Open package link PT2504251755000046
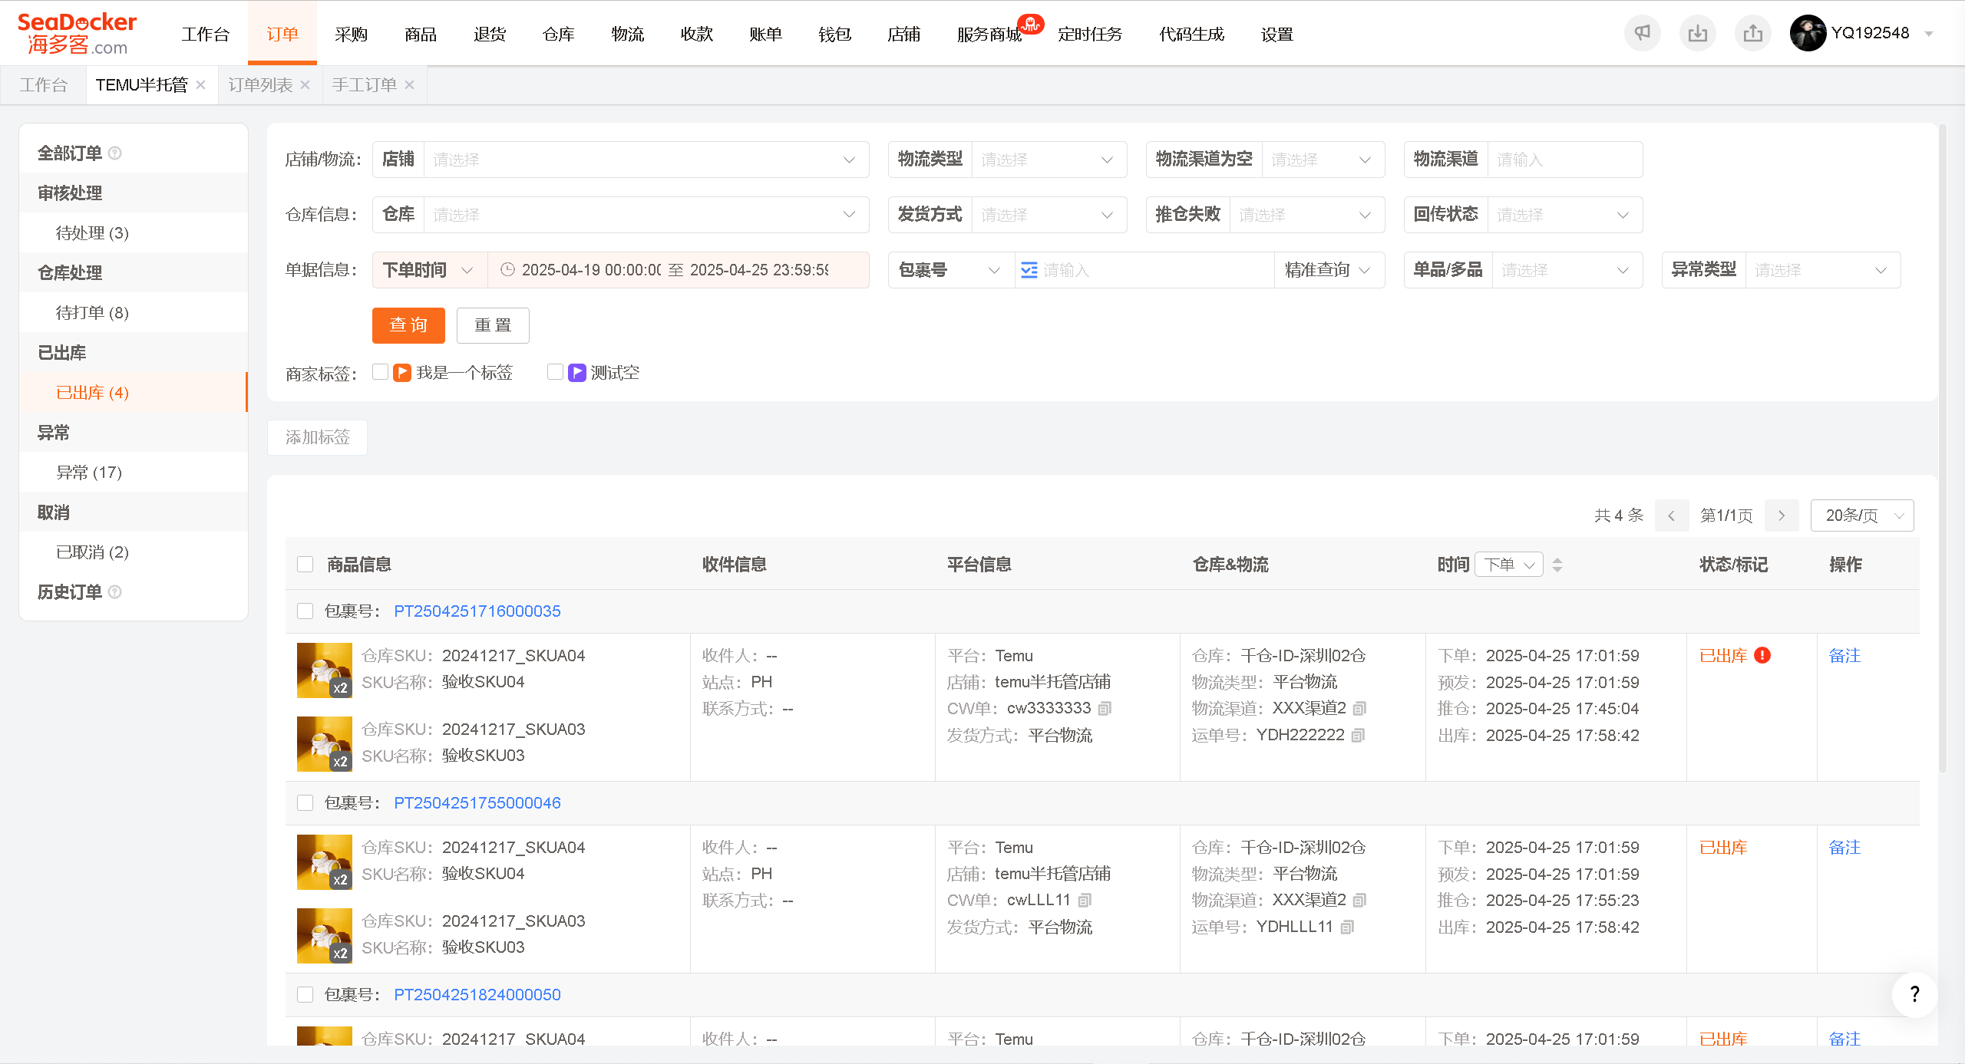Screen dimensions: 1965x1064 tap(477, 802)
